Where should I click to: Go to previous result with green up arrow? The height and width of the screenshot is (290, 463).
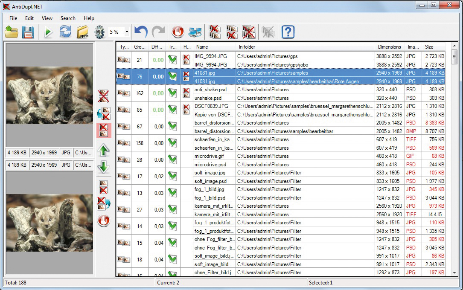click(103, 150)
